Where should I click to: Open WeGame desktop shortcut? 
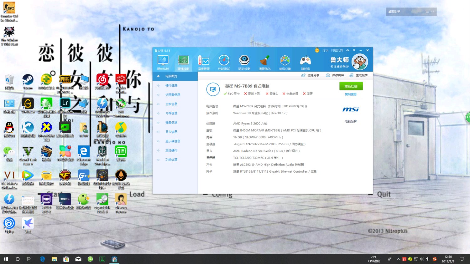point(28,106)
